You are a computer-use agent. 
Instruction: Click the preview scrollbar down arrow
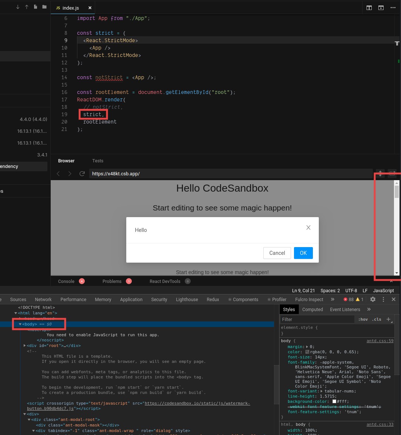(397, 273)
